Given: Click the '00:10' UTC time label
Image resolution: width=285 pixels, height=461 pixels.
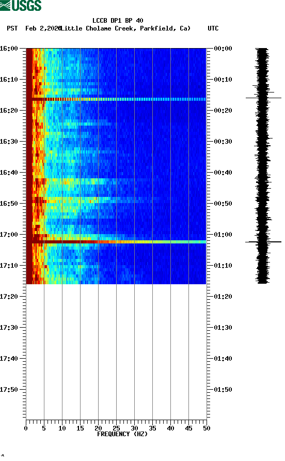Looking at the screenshot, I should [x=223, y=80].
